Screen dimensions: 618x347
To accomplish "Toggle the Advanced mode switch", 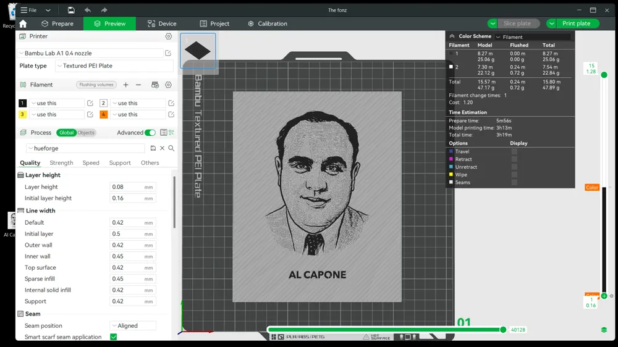I will click(150, 133).
